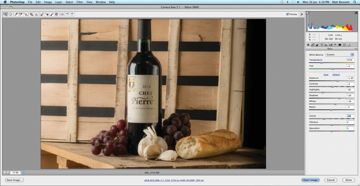Click the Temperature value field 4750
Image resolution: width=360 pixels, height=186 pixels.
click(350, 60)
